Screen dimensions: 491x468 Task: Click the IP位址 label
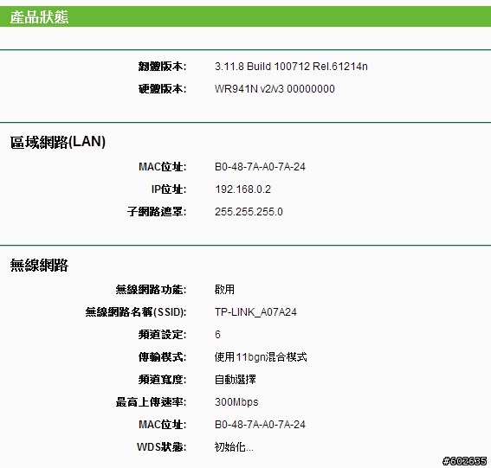click(169, 189)
